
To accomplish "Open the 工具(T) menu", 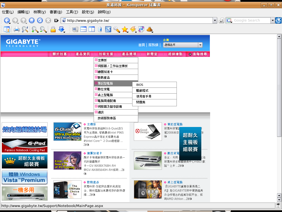I will [x=72, y=12].
